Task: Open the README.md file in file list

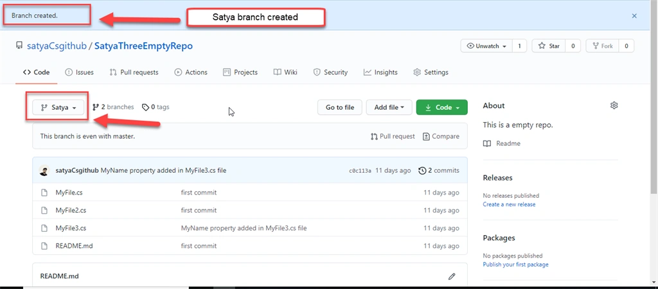Action: click(75, 246)
